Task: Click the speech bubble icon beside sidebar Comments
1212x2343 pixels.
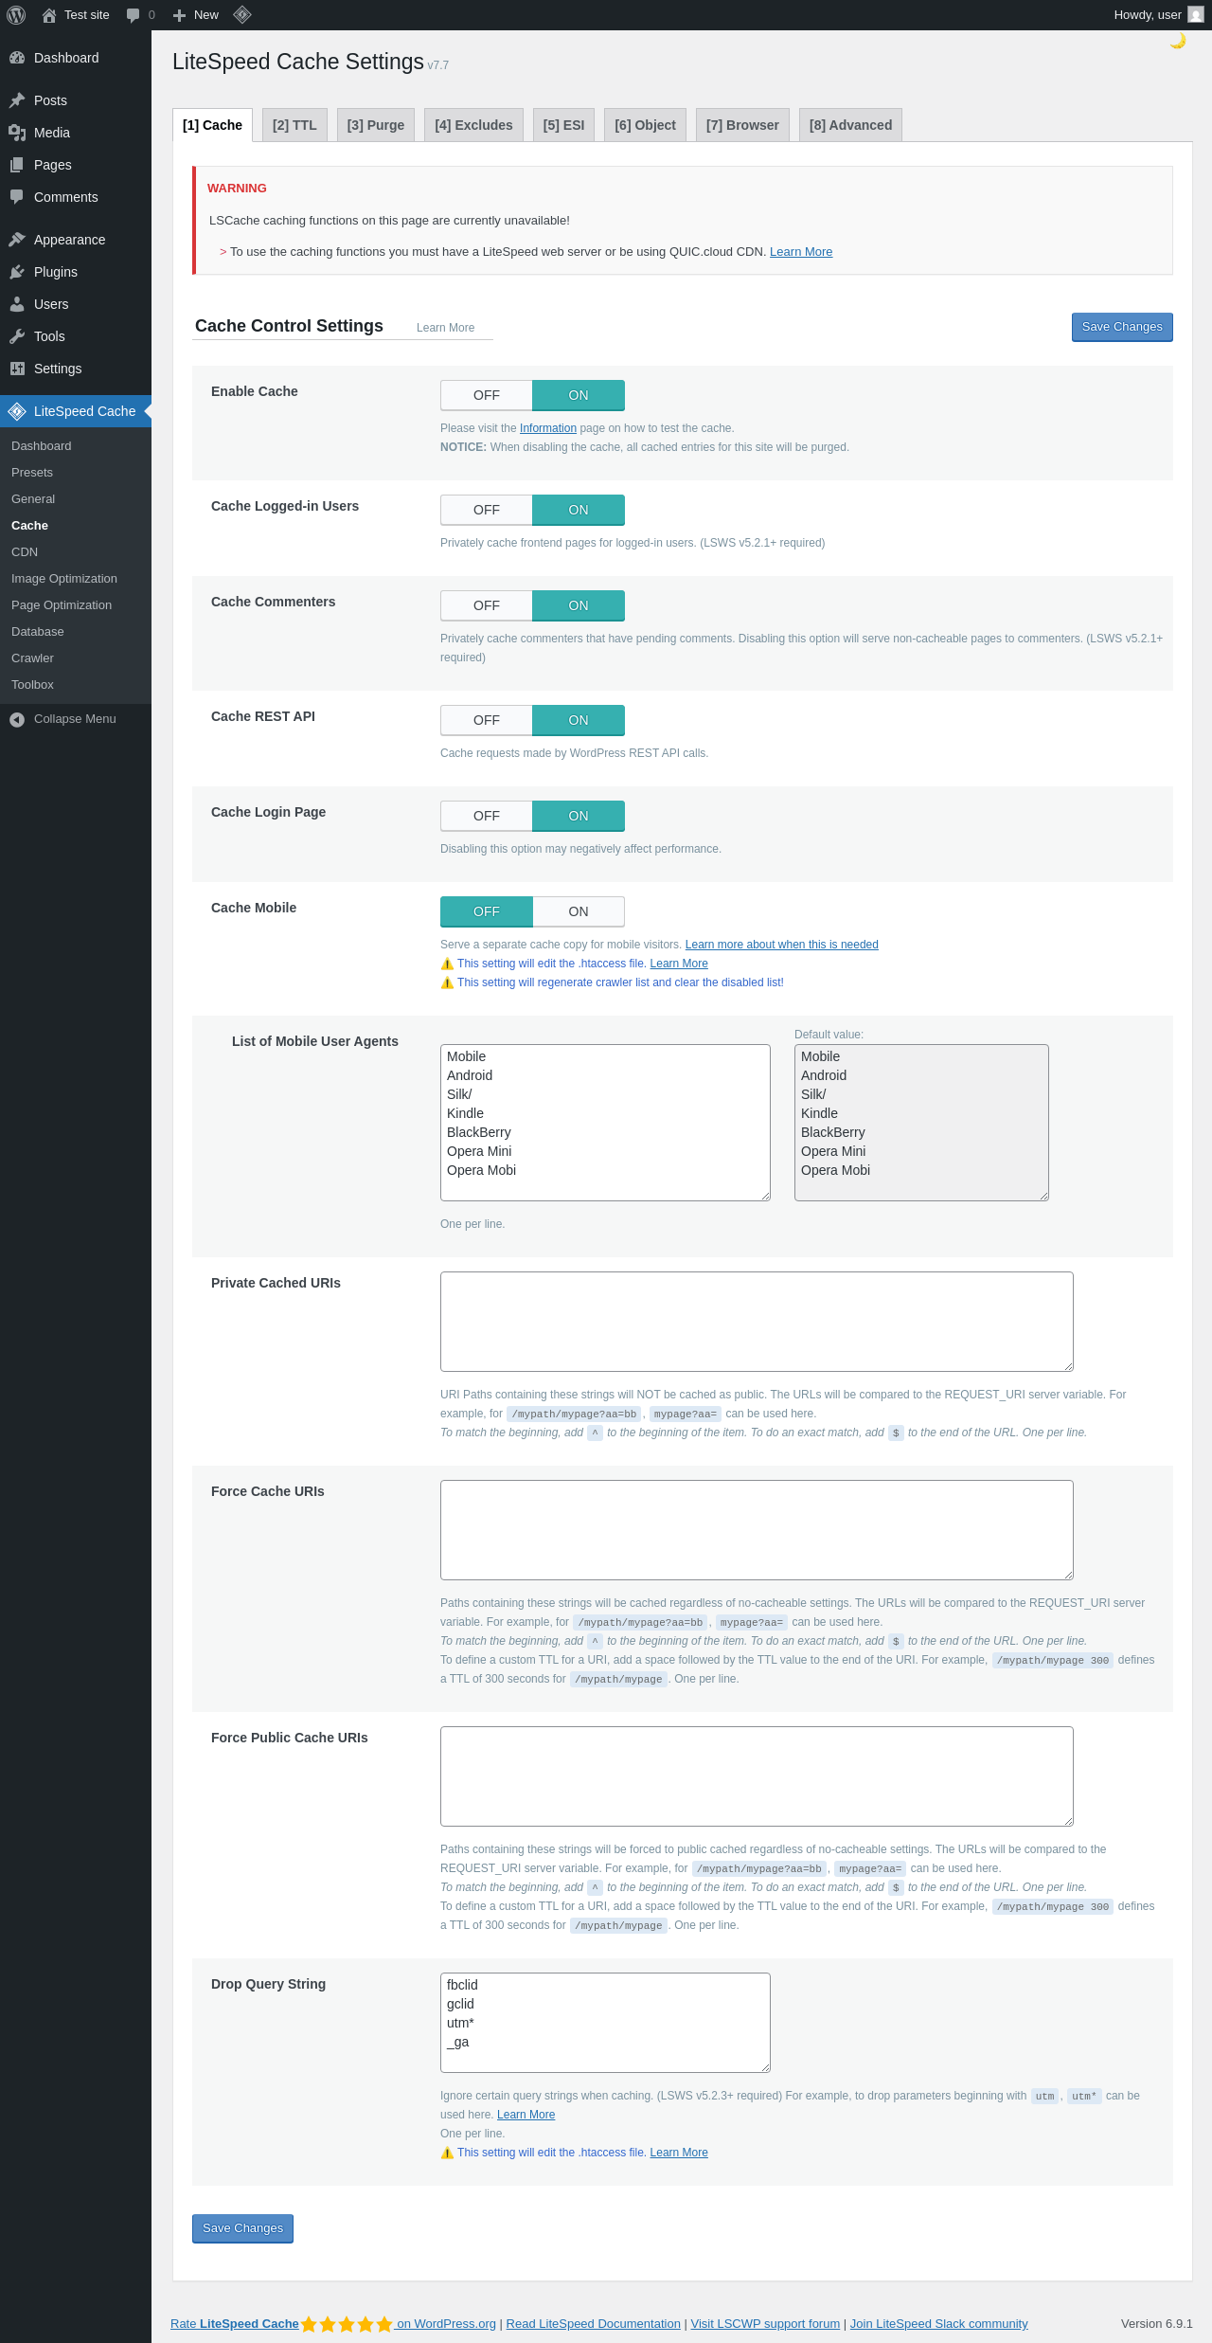Action: pos(17,197)
